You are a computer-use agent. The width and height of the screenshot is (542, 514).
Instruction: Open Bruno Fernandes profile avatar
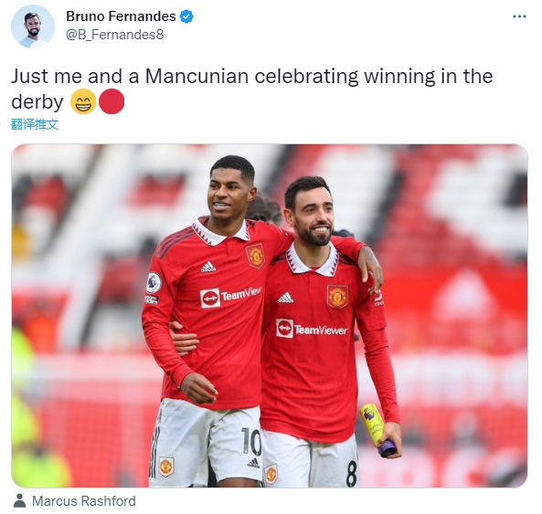pyautogui.click(x=33, y=26)
